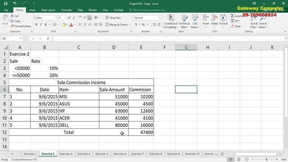The height and width of the screenshot is (162, 288).
Task: Click the zoom slider handle
Action: click(x=266, y=159)
